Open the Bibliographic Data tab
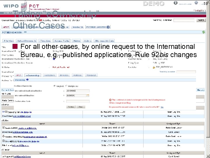Screen dimensions: 210x158 click(104, 41)
